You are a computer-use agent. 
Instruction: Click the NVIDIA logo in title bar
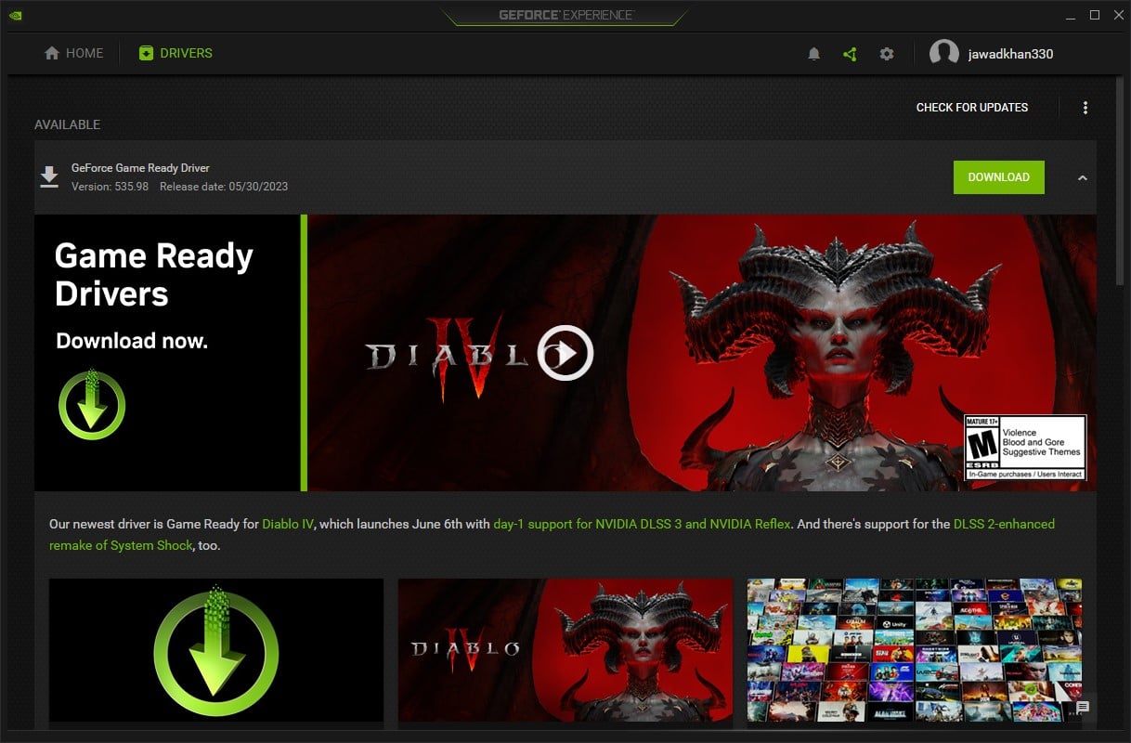(15, 15)
